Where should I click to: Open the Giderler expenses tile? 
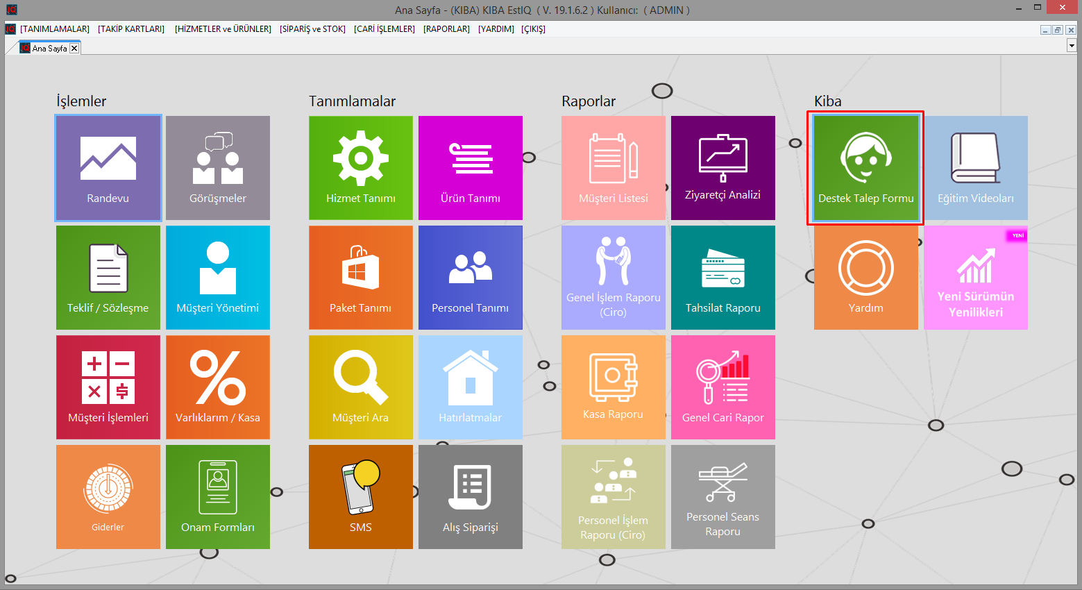click(x=108, y=497)
